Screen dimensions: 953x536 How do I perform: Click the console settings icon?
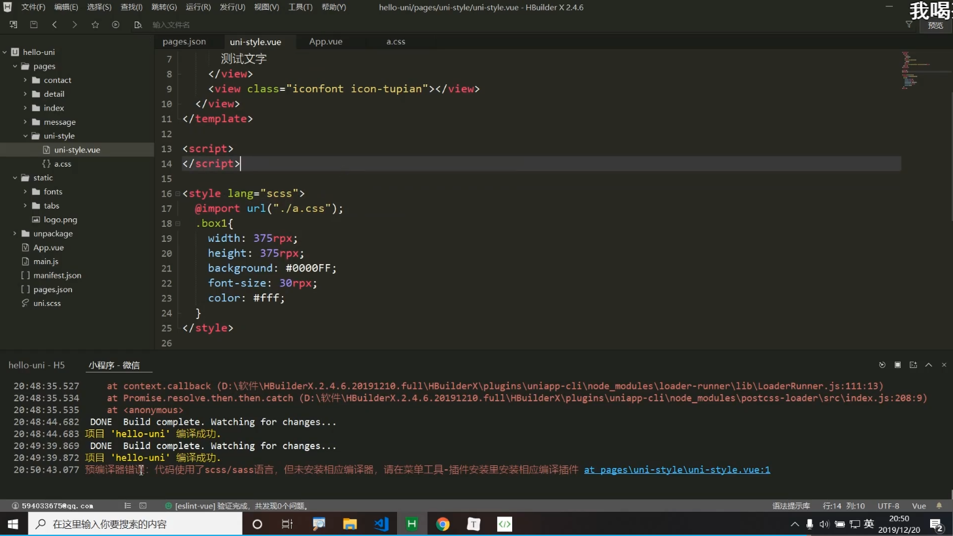(x=882, y=365)
